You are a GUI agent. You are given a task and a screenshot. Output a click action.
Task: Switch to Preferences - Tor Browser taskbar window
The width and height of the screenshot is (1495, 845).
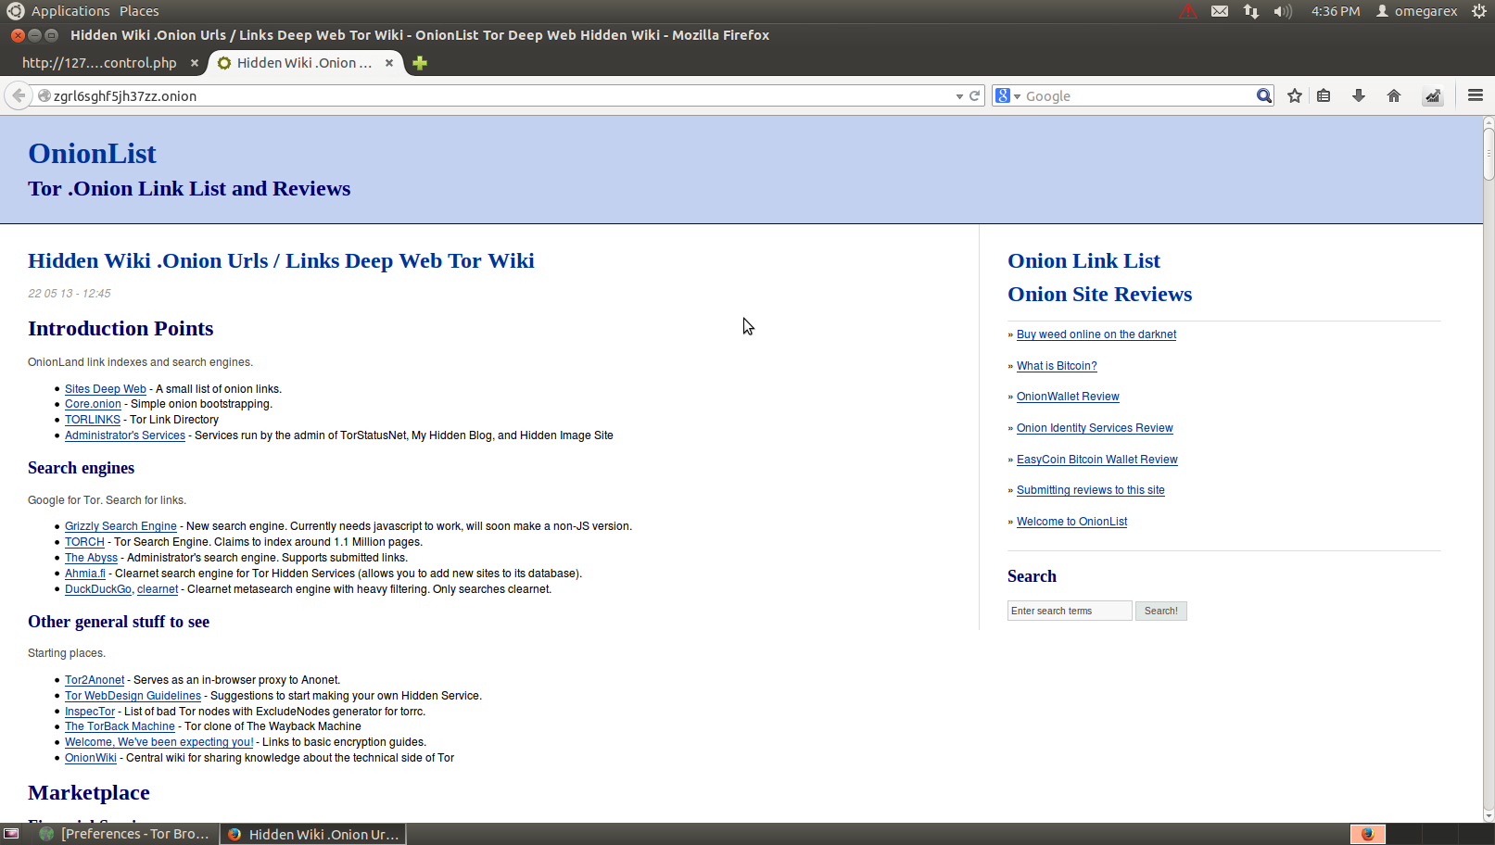124,834
